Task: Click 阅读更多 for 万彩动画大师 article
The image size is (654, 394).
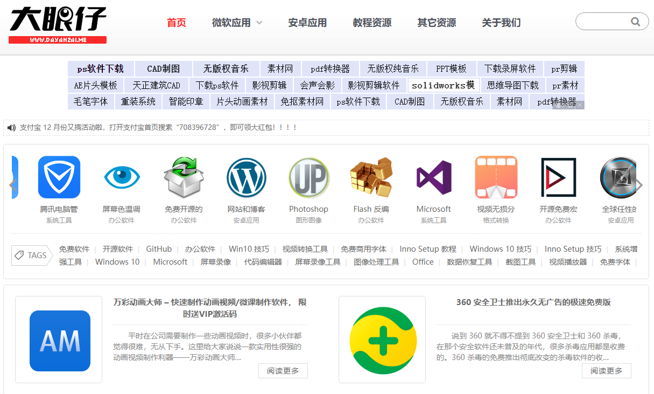Action: coord(283,371)
